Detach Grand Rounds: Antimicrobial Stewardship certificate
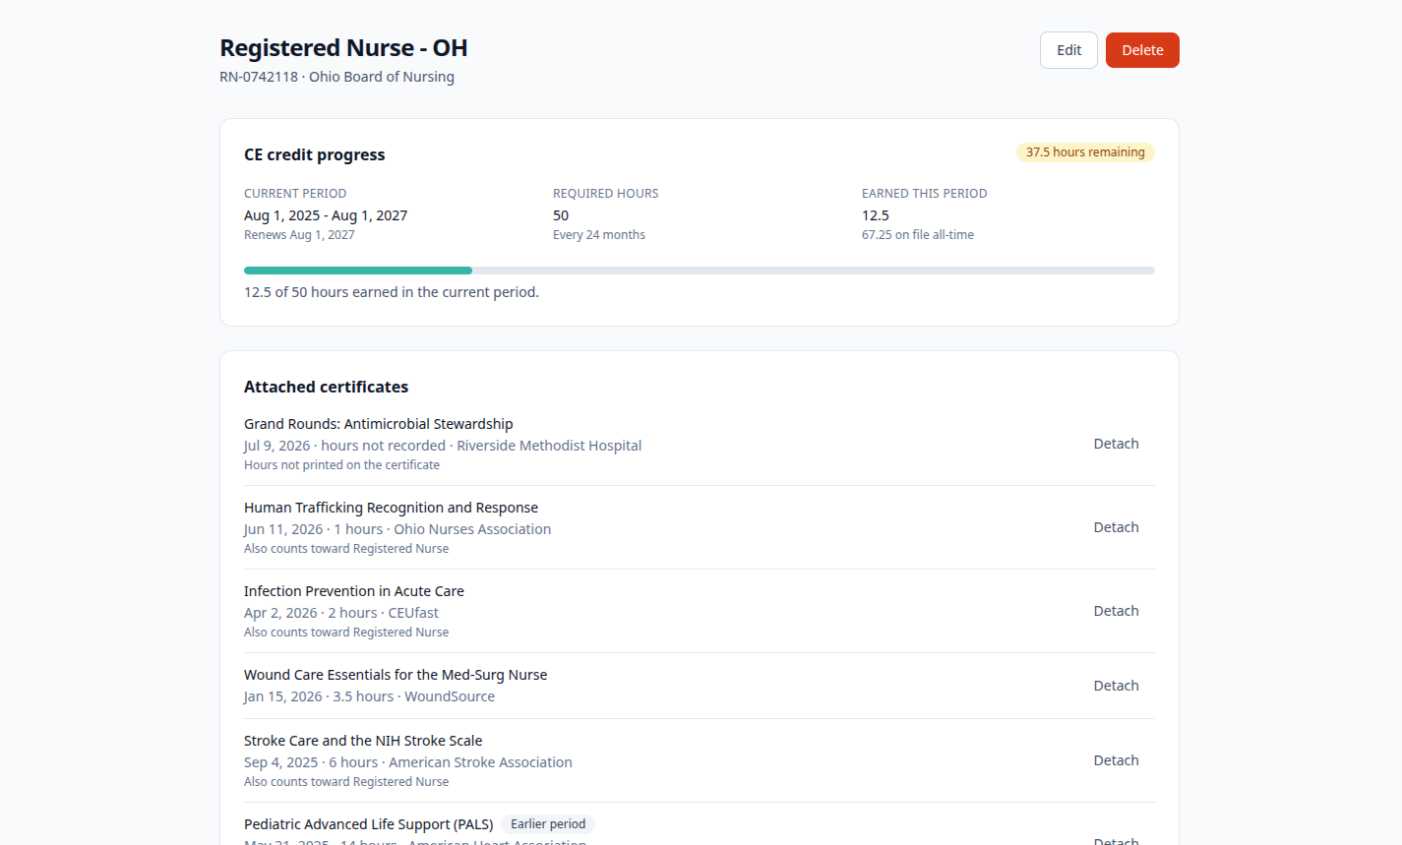This screenshot has width=1402, height=845. coord(1116,444)
